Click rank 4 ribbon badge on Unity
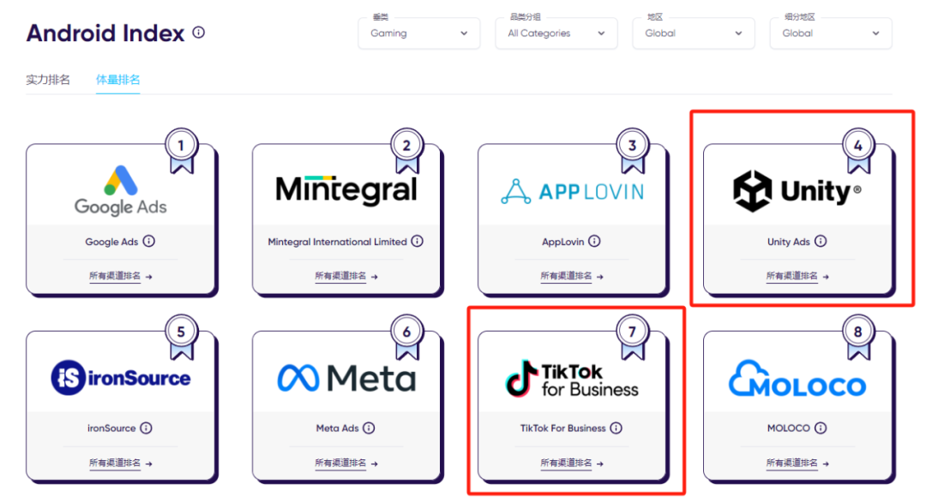The height and width of the screenshot is (497, 926). point(858,149)
